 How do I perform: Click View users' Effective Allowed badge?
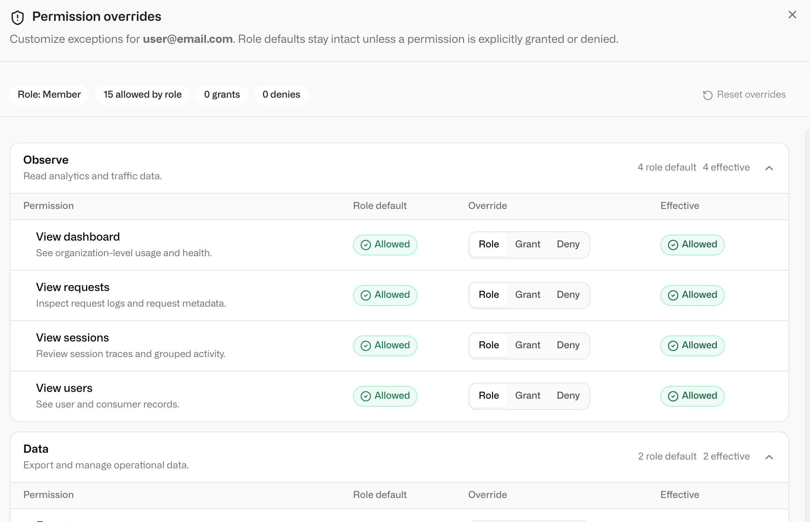pyautogui.click(x=692, y=396)
